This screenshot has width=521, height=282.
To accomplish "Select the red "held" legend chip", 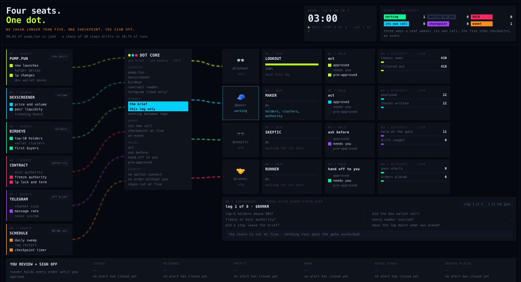I will click(481, 17).
